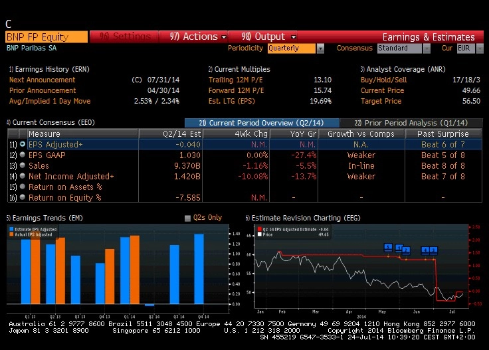Click the Prior Announcement date 04/30/14
Viewport: 489px width, 350px height.
pyautogui.click(x=163, y=90)
